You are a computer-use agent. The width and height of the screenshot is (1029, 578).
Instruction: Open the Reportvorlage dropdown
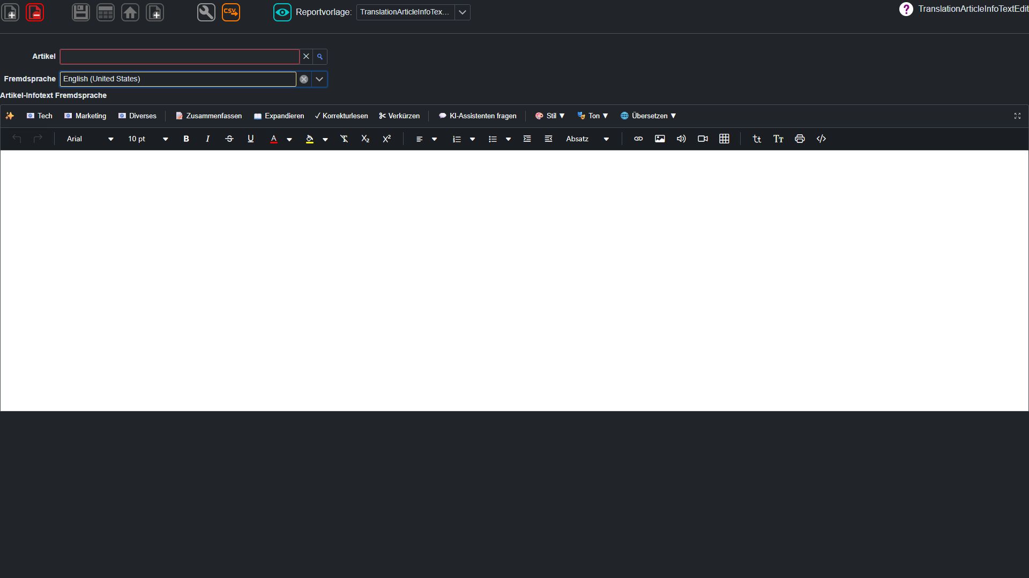[x=463, y=12]
